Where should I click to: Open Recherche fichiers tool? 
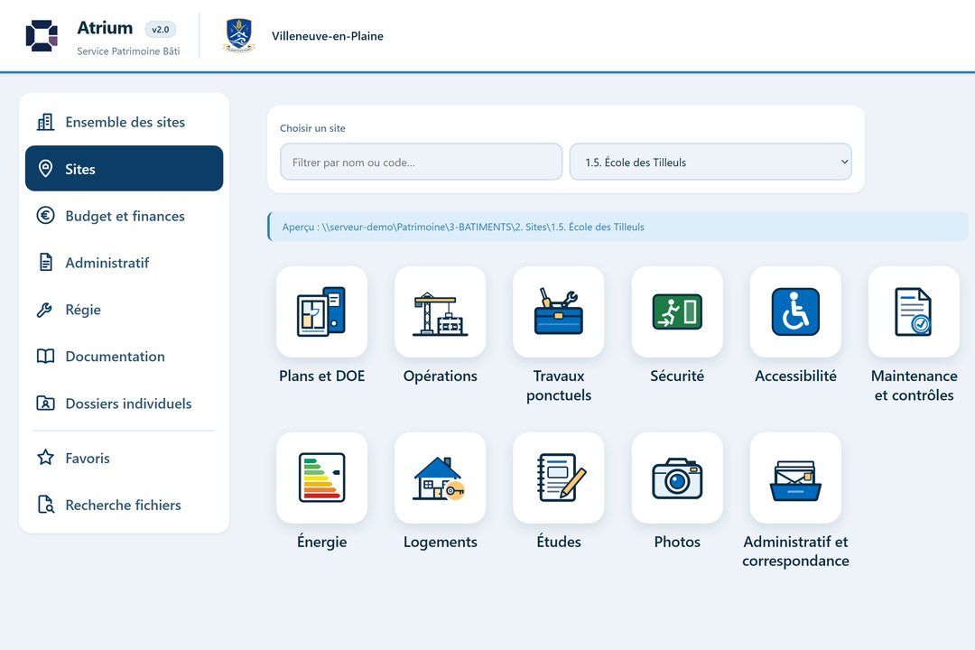coord(125,505)
